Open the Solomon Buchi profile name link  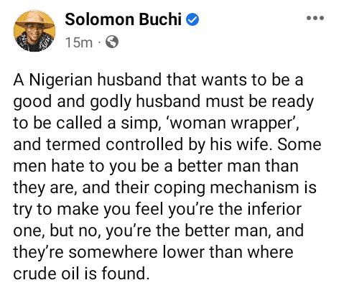123,19
